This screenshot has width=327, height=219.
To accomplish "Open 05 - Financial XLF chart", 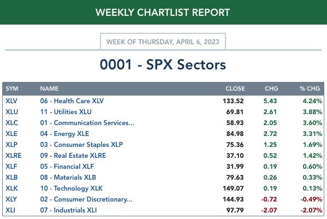I will point(67,167).
